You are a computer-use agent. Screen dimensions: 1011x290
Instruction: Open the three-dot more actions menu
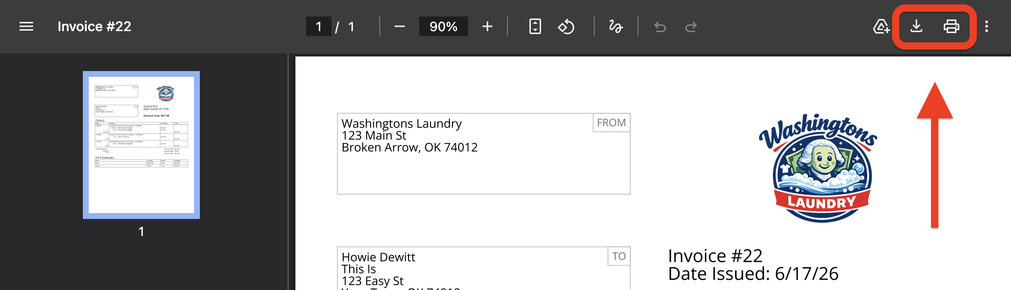click(x=987, y=26)
